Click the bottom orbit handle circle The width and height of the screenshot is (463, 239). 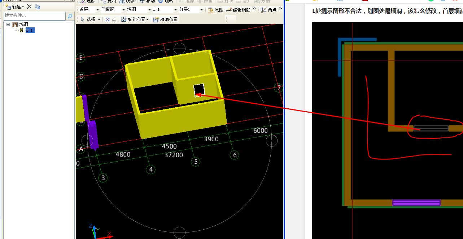(179, 233)
